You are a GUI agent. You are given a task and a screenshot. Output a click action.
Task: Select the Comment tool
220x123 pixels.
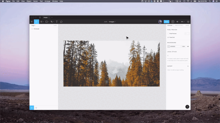tap(61, 22)
